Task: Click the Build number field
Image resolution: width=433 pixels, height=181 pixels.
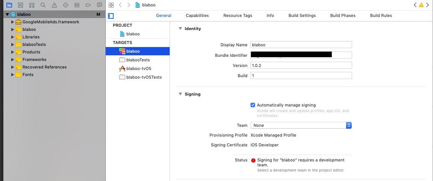Action: tap(301, 75)
